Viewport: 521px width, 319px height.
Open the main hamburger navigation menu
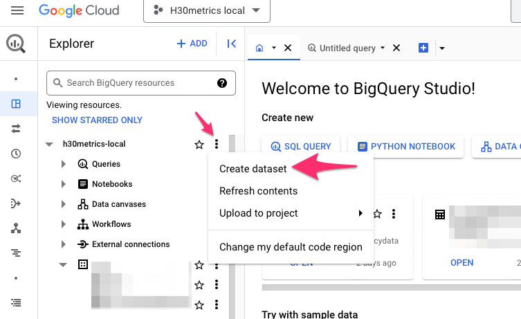(x=17, y=11)
